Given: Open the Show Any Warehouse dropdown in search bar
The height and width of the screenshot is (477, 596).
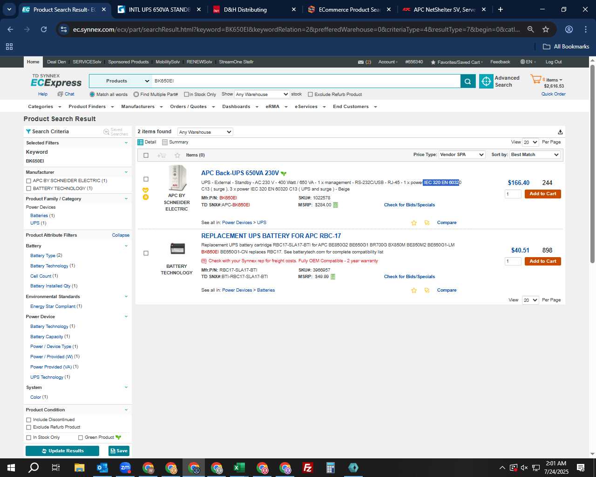Looking at the screenshot, I should pyautogui.click(x=262, y=94).
